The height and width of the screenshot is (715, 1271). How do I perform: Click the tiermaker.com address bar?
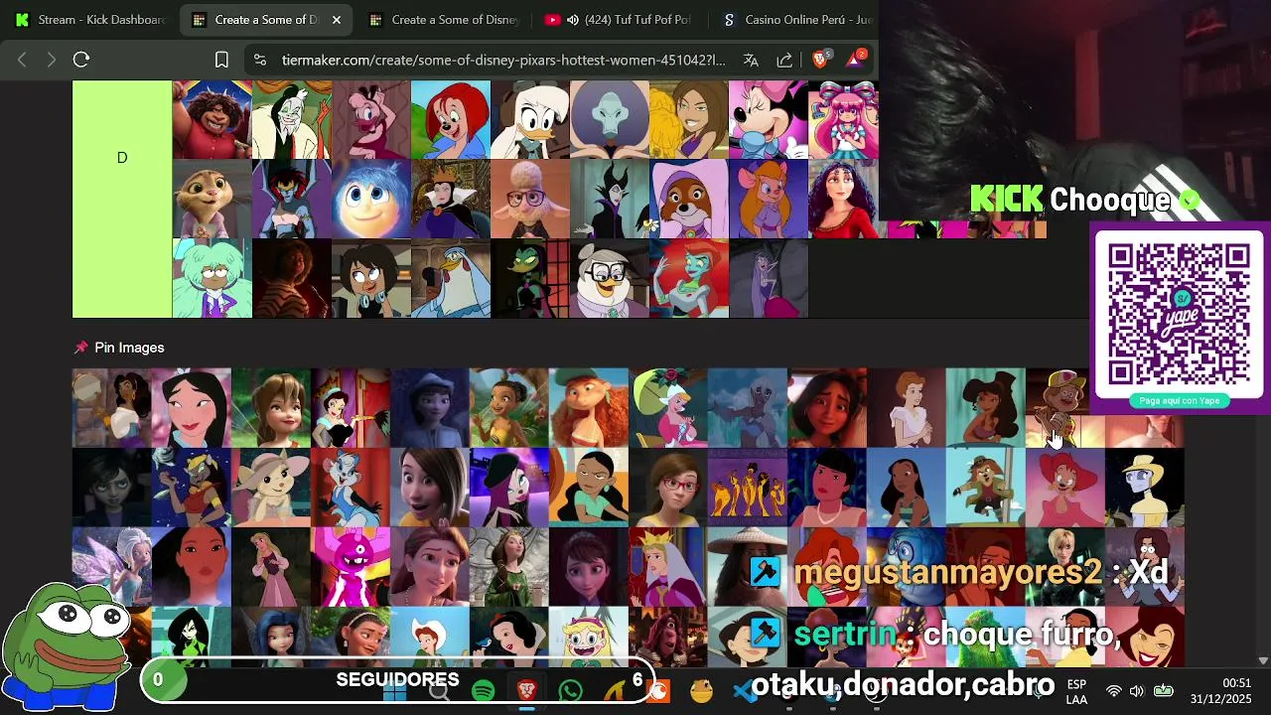[503, 60]
